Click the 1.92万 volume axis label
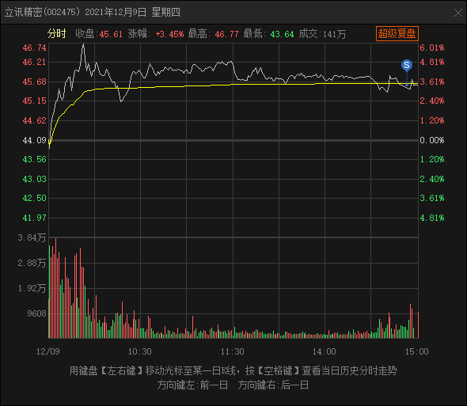Screen dimensions: 467x406 [32, 288]
